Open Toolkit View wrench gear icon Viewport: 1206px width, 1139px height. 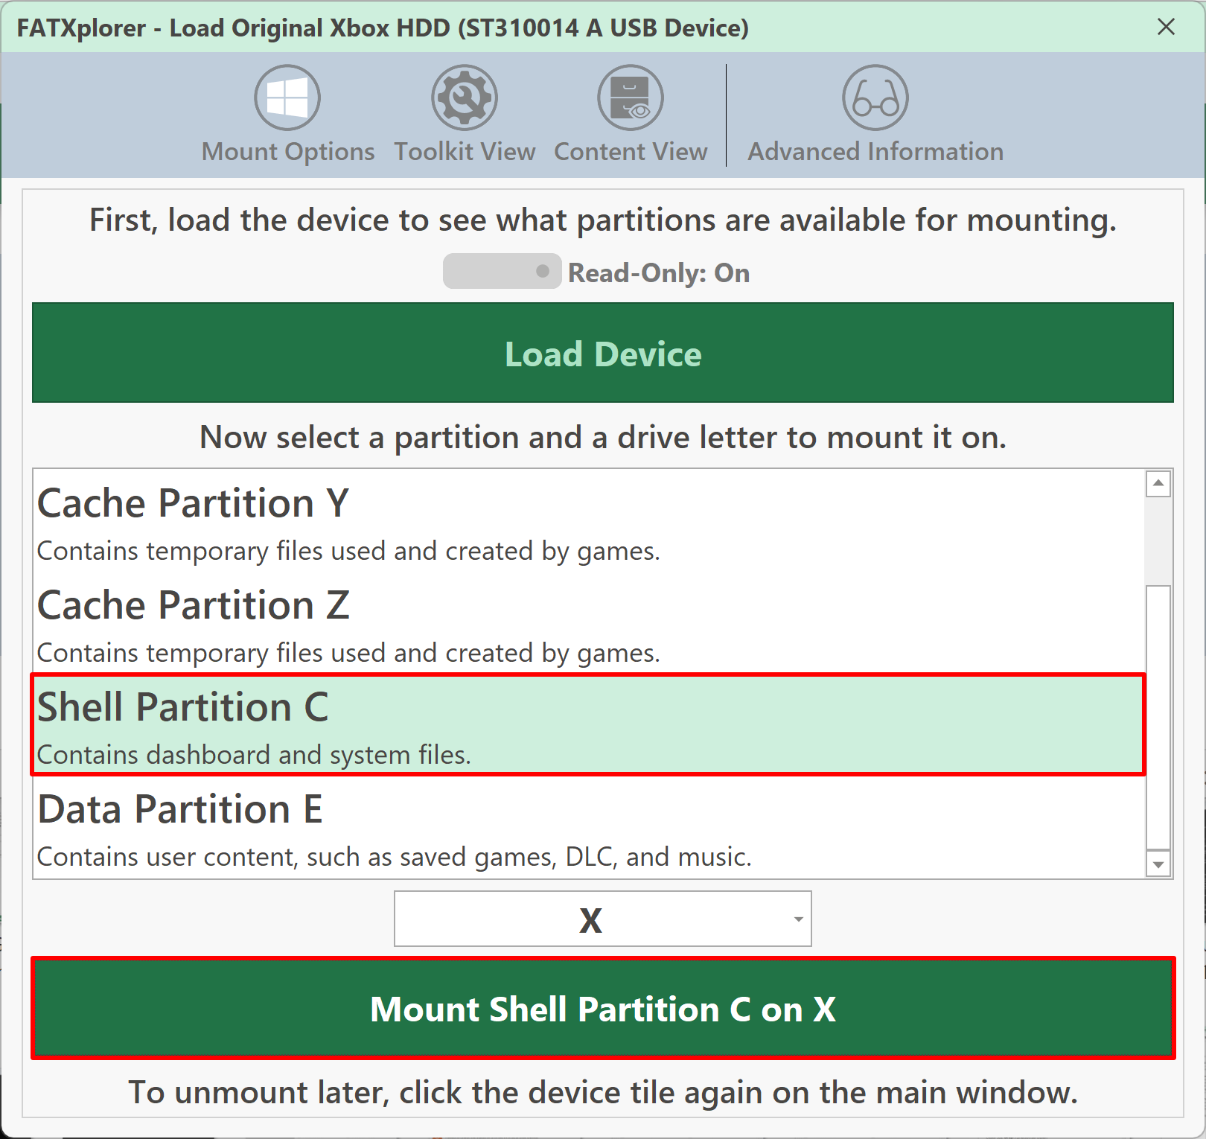tap(465, 98)
